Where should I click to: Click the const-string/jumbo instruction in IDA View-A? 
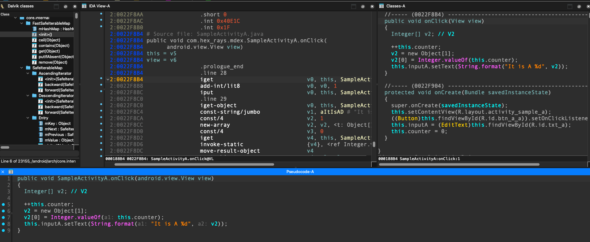click(x=230, y=112)
